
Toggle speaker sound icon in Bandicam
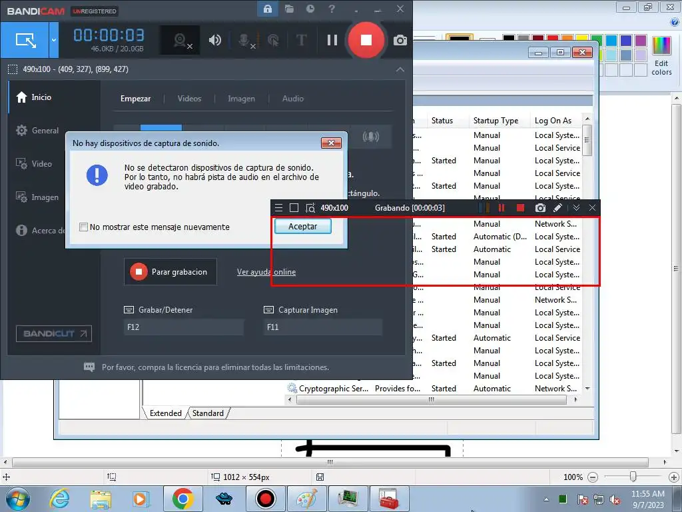point(215,40)
